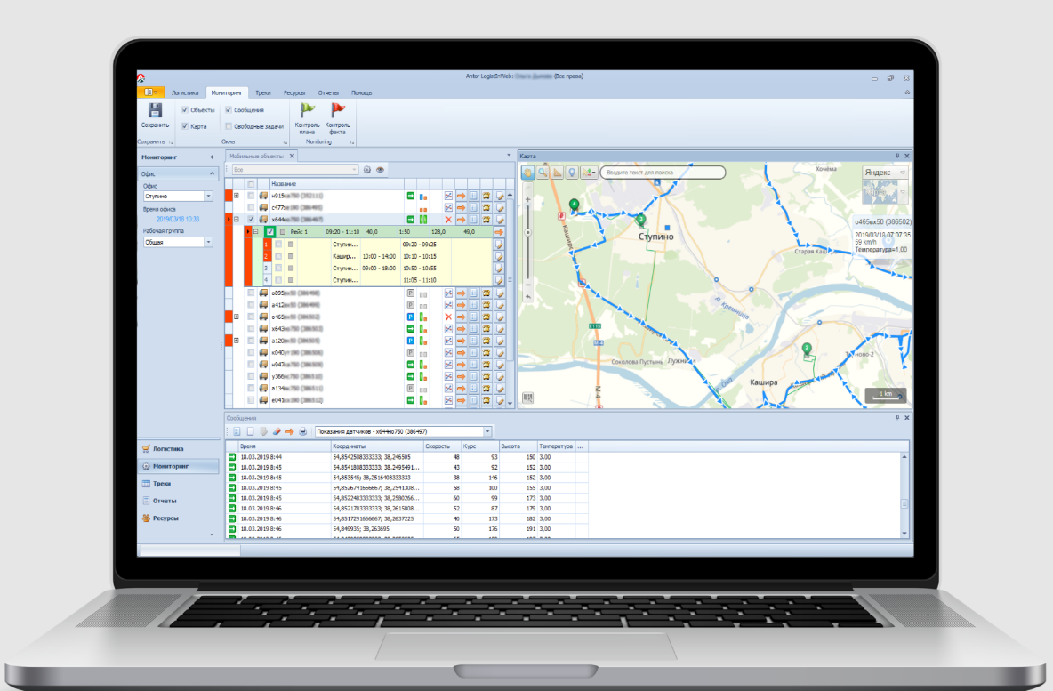Click zoom in plus on map

tap(528, 199)
